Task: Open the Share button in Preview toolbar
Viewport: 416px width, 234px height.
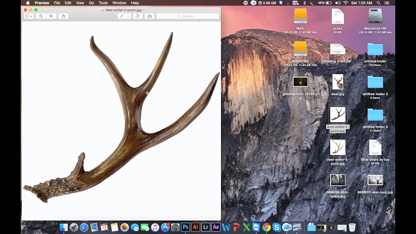Action: [63, 16]
